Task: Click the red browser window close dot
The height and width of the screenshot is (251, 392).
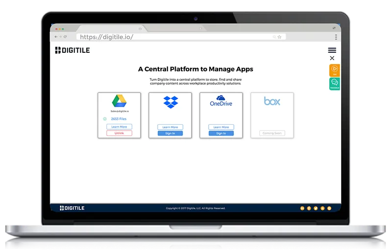Action: [56, 29]
